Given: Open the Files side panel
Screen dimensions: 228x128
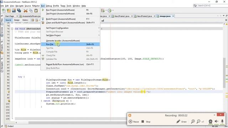Looking at the screenshot, I should [x=2, y=21].
